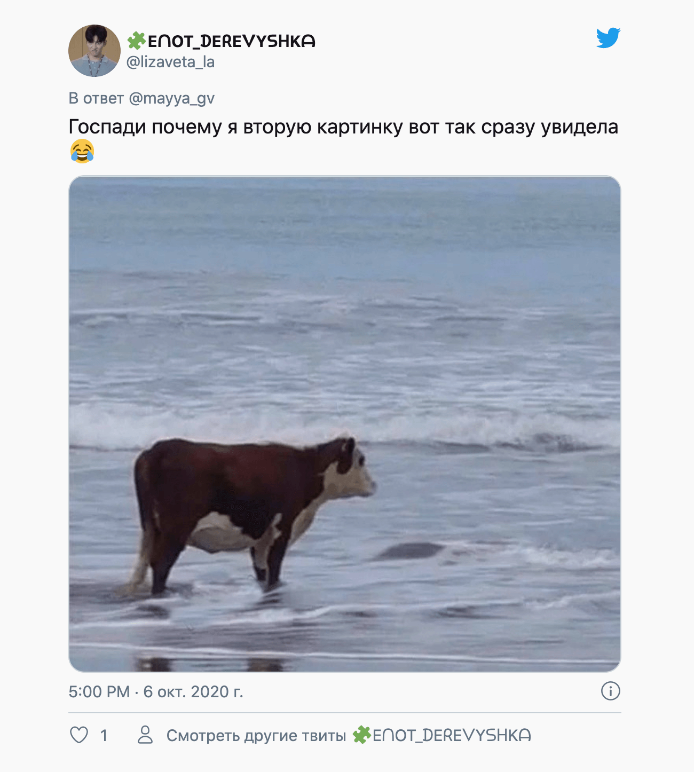Click the 'В ответ' reply label
The height and width of the screenshot is (772, 694).
tap(96, 98)
